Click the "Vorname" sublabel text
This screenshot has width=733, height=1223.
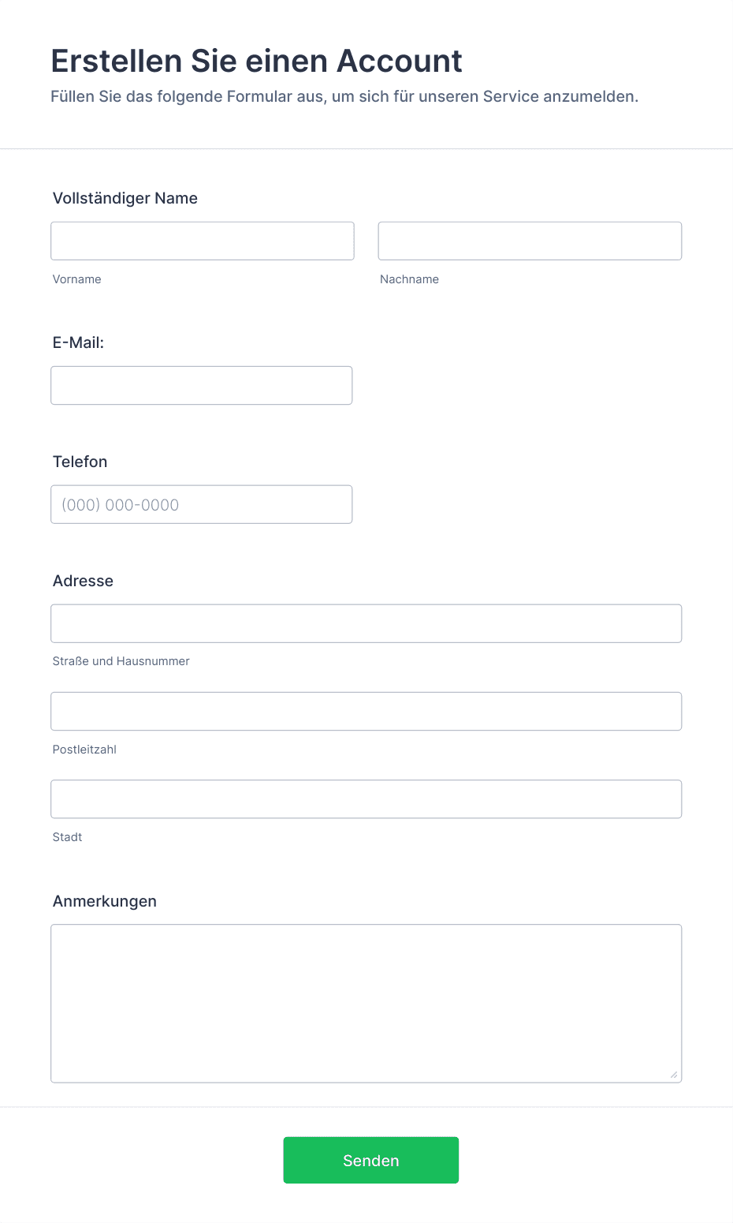(76, 279)
